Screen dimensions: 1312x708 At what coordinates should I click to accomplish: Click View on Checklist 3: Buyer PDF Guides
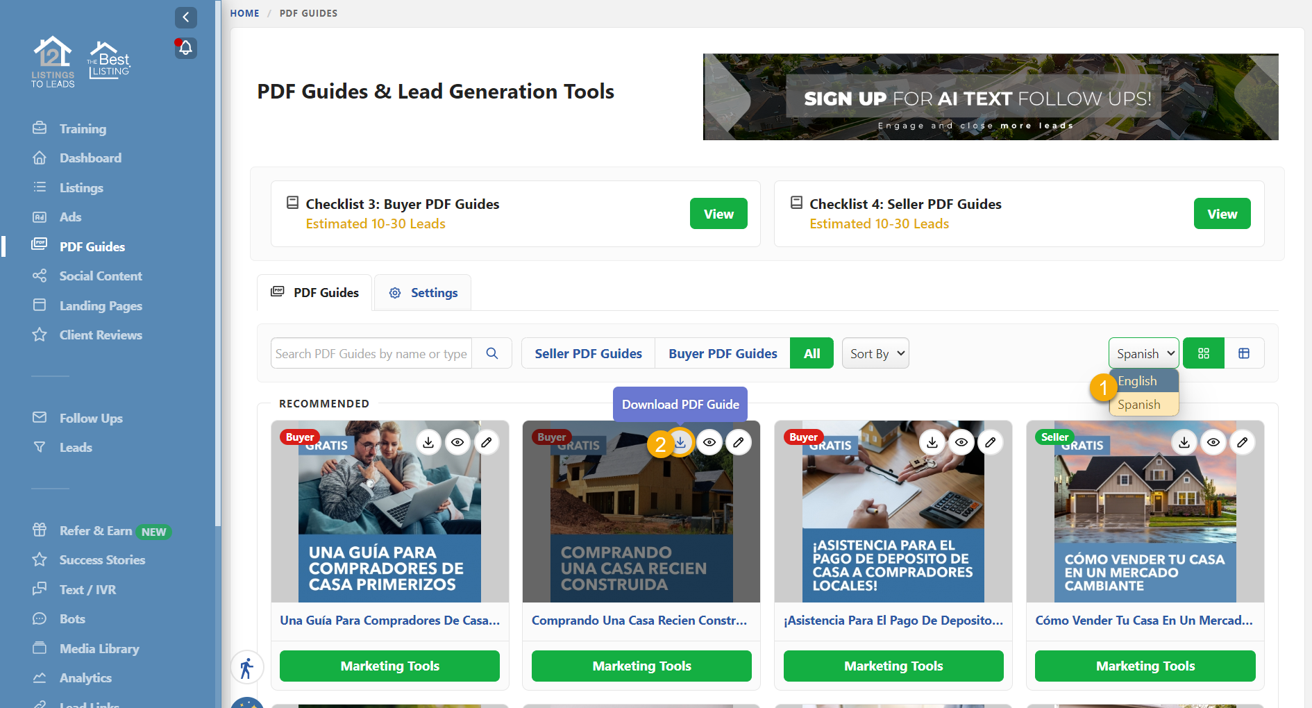[x=718, y=213]
